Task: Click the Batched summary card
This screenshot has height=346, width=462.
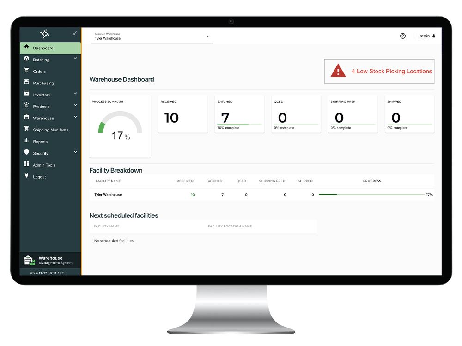Action: click(x=239, y=114)
